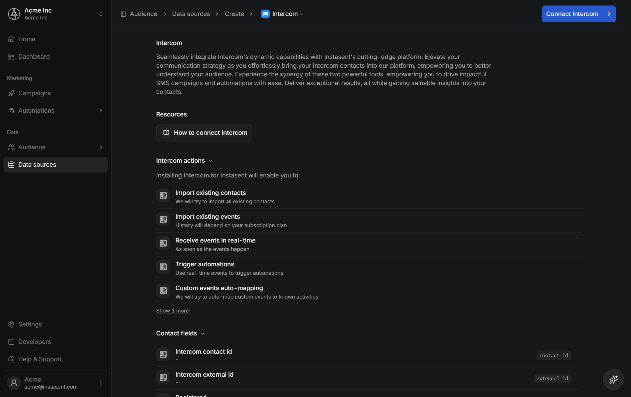Collapse the Contact fields section
Viewport: 631px width, 397px height.
click(x=180, y=333)
